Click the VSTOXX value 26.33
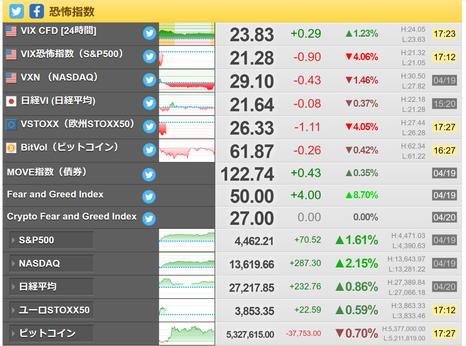This screenshot has height=346, width=466. (252, 129)
